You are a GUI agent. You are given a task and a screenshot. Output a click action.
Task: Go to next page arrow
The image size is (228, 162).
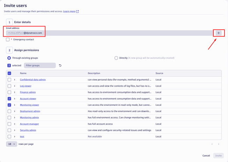click(x=219, y=144)
